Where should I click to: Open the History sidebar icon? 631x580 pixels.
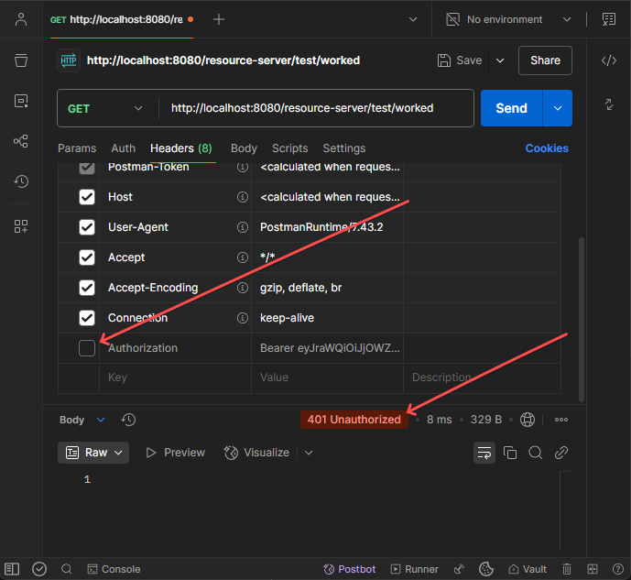coord(21,181)
